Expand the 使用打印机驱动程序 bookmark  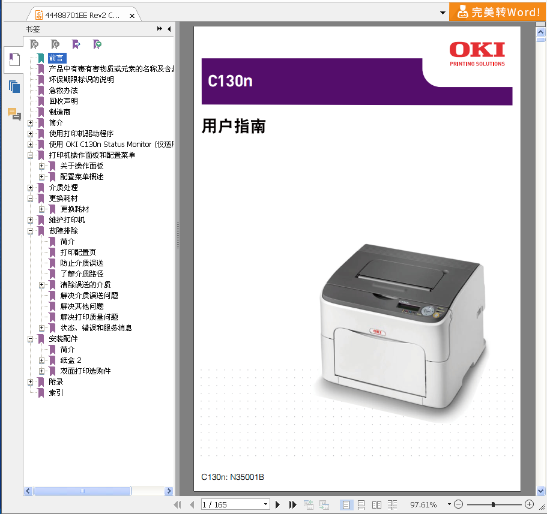pyautogui.click(x=31, y=134)
